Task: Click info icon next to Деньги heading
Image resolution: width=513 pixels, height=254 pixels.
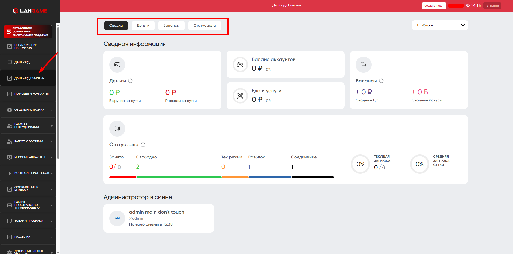Action: (x=130, y=81)
